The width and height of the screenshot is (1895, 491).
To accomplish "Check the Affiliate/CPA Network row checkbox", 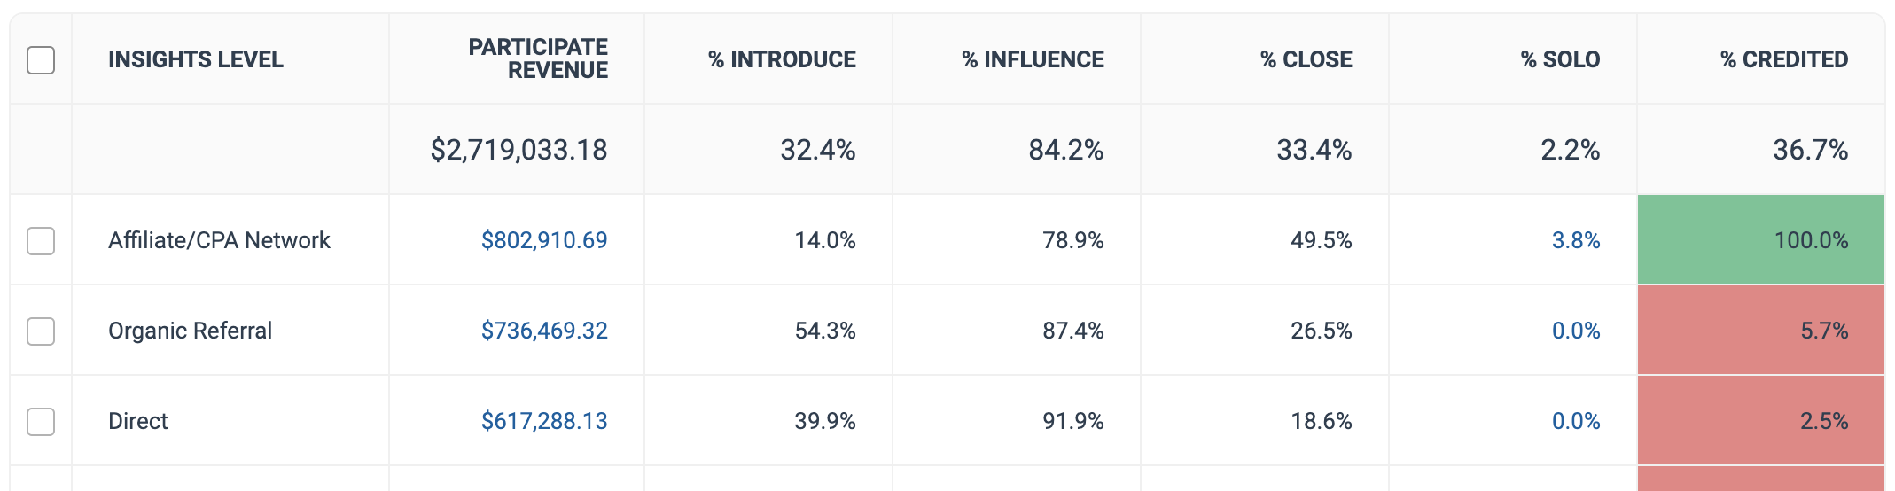I will (x=41, y=241).
